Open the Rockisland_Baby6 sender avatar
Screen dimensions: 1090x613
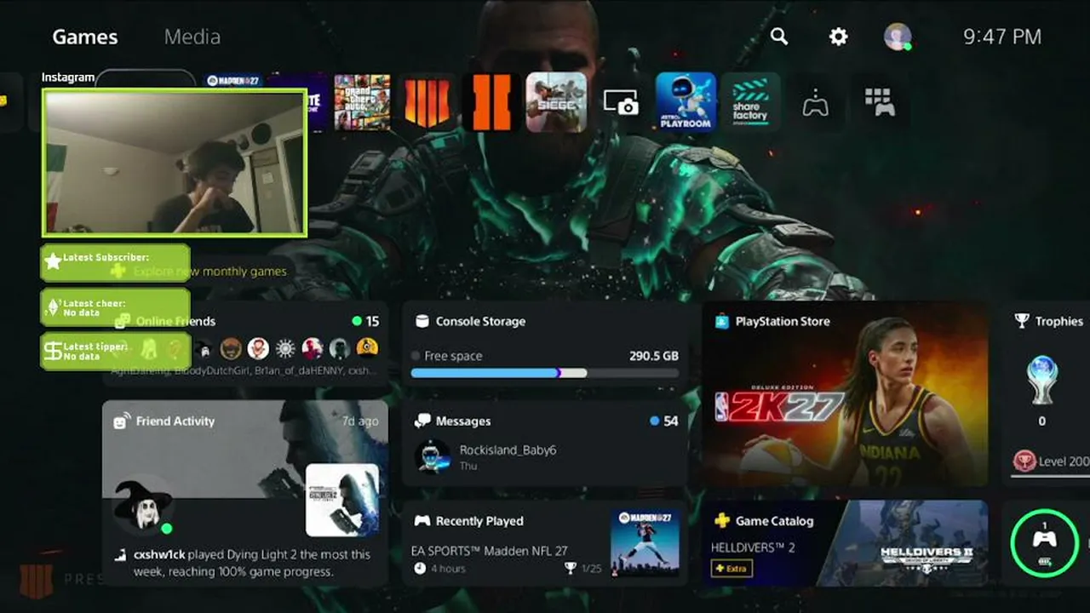[x=432, y=456]
